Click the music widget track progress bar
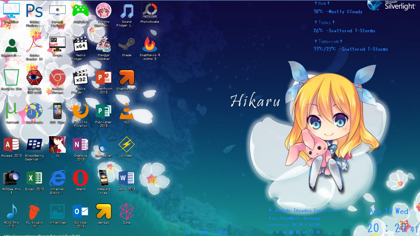Screen dimensions: 420x236 tap(278, 225)
